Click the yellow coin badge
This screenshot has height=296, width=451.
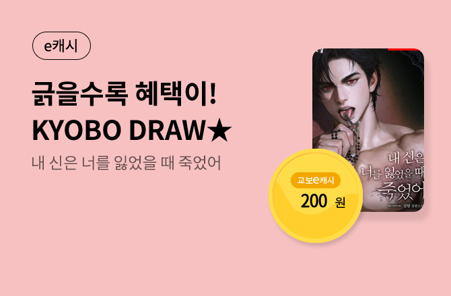316,196
